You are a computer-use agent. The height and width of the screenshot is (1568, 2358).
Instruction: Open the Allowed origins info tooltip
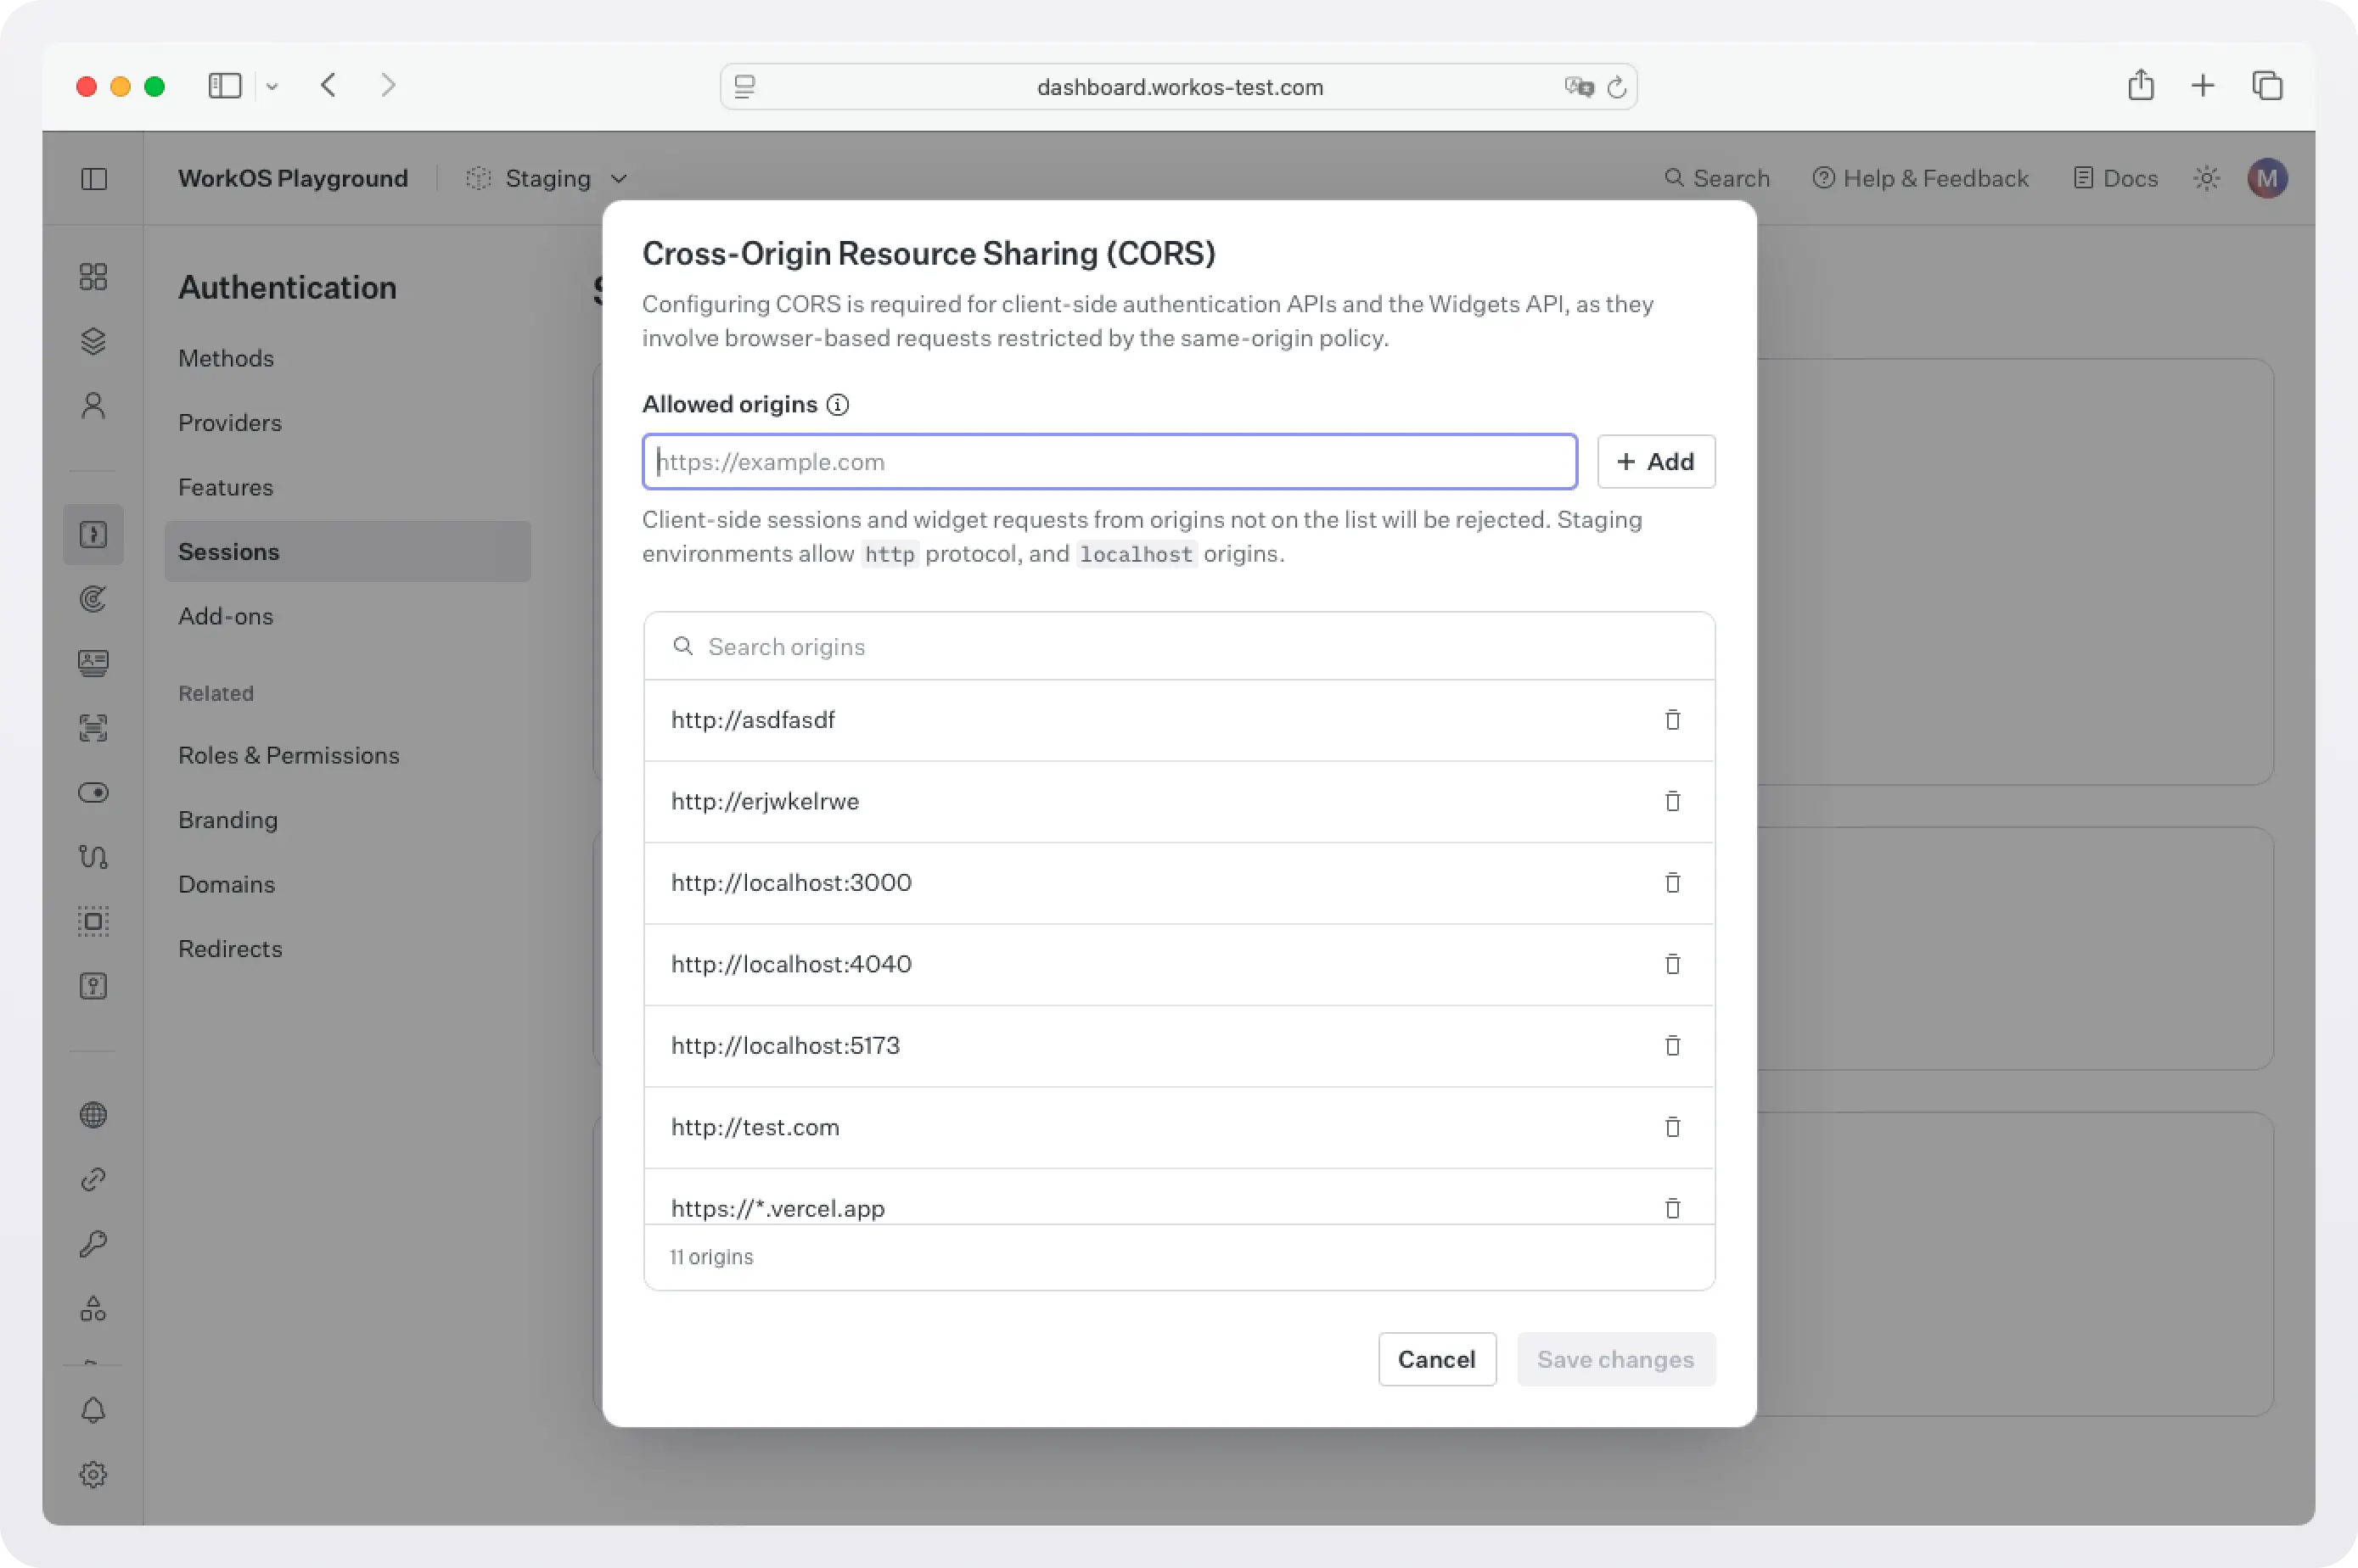coord(838,404)
